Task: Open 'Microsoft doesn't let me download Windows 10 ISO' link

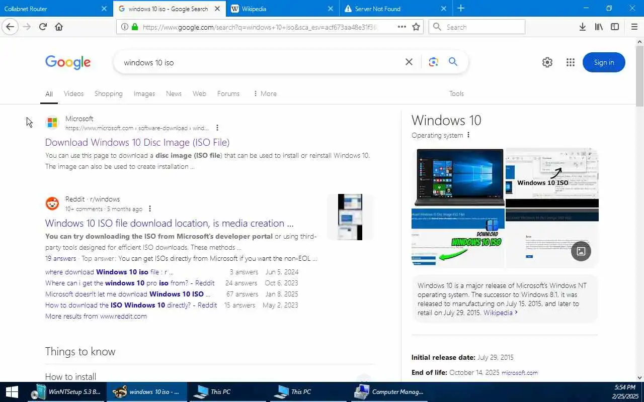Action: 128,294
